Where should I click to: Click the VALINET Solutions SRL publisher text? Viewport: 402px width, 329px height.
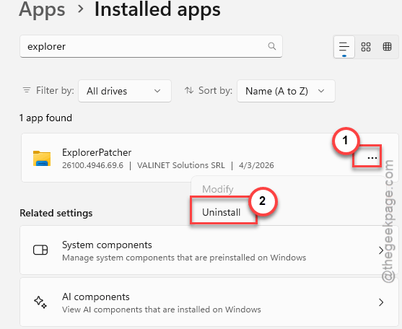[181, 165]
